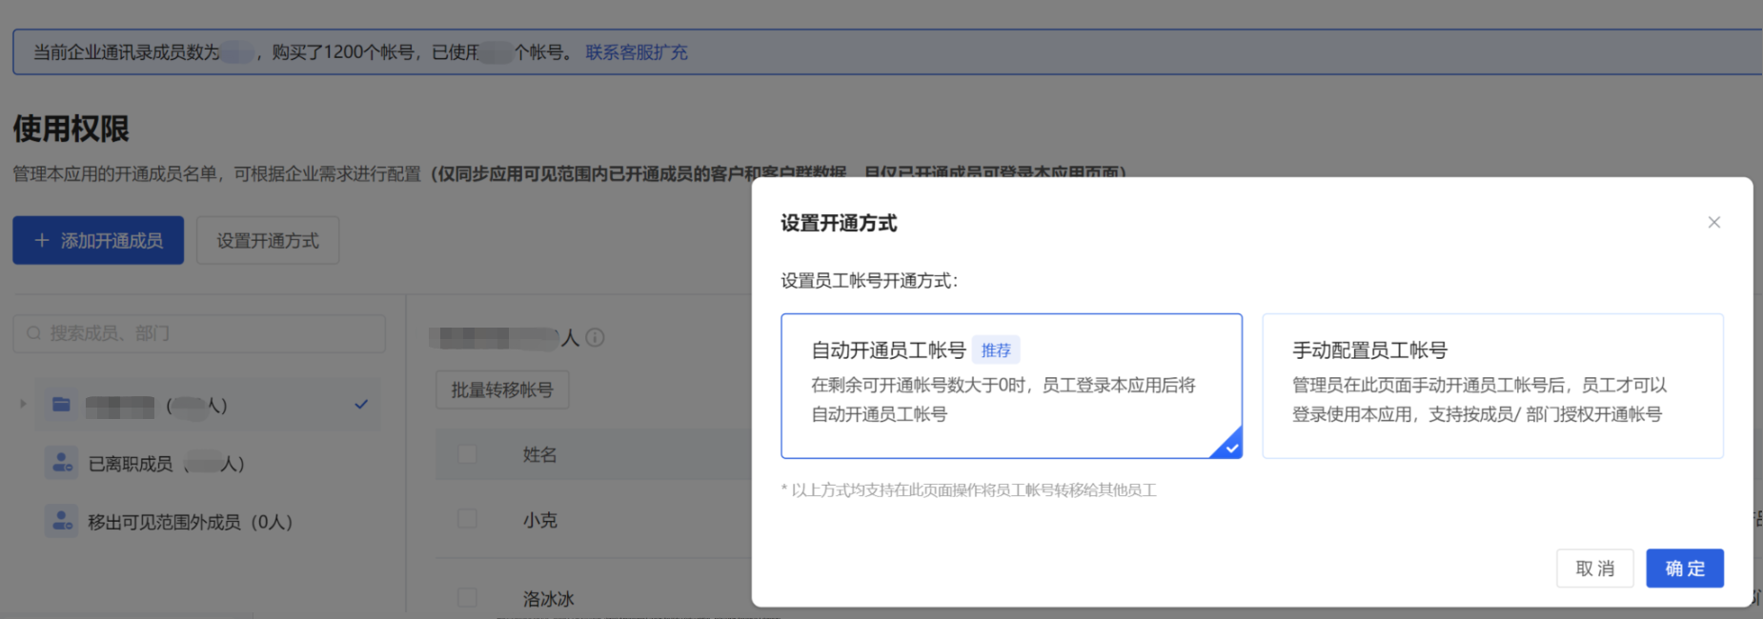This screenshot has height=619, width=1763.
Task: Check the box for 洛冰冰
Action: 467,598
